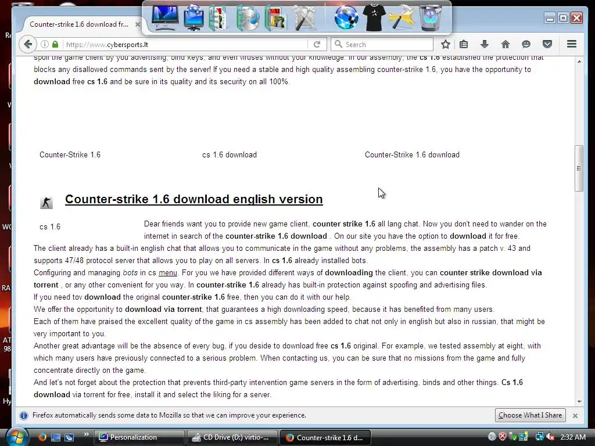This screenshot has height=446, width=595.
Task: Open the yellow hammer tool in dock
Action: (402, 17)
